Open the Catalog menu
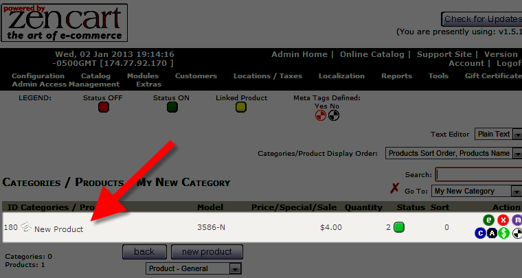Image resolution: width=522 pixels, height=278 pixels. (95, 76)
